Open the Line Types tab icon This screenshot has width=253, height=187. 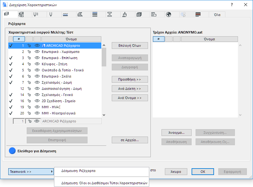tap(65, 14)
